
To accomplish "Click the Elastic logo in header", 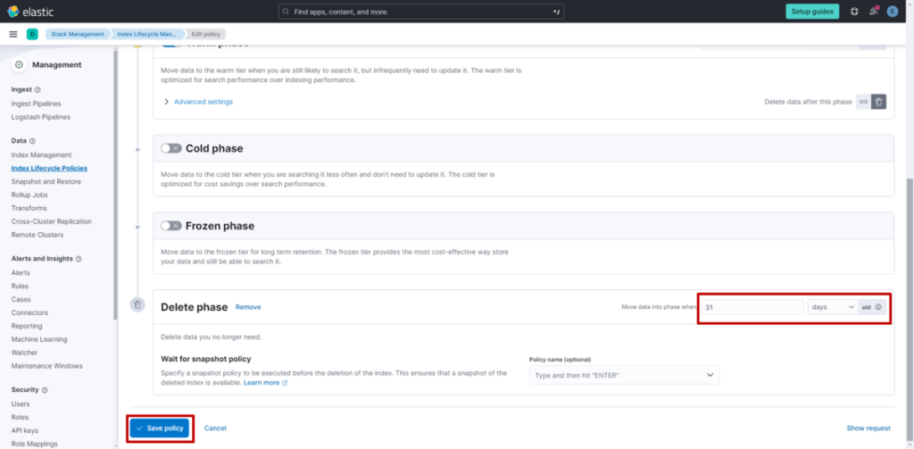I will (26, 11).
